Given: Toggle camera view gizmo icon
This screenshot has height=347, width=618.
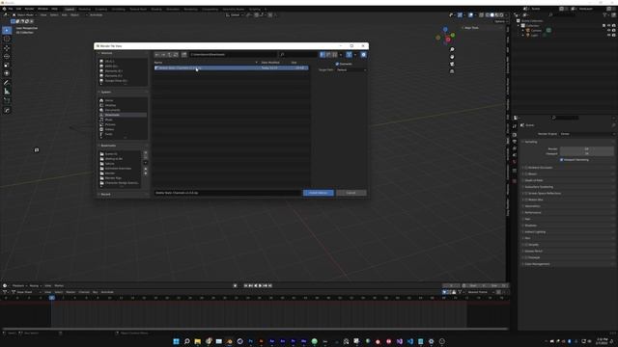Looking at the screenshot, I should pyautogui.click(x=452, y=64).
